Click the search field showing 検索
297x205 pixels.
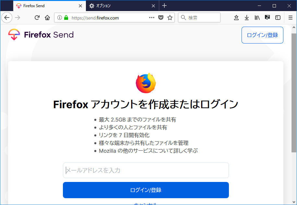[199, 18]
